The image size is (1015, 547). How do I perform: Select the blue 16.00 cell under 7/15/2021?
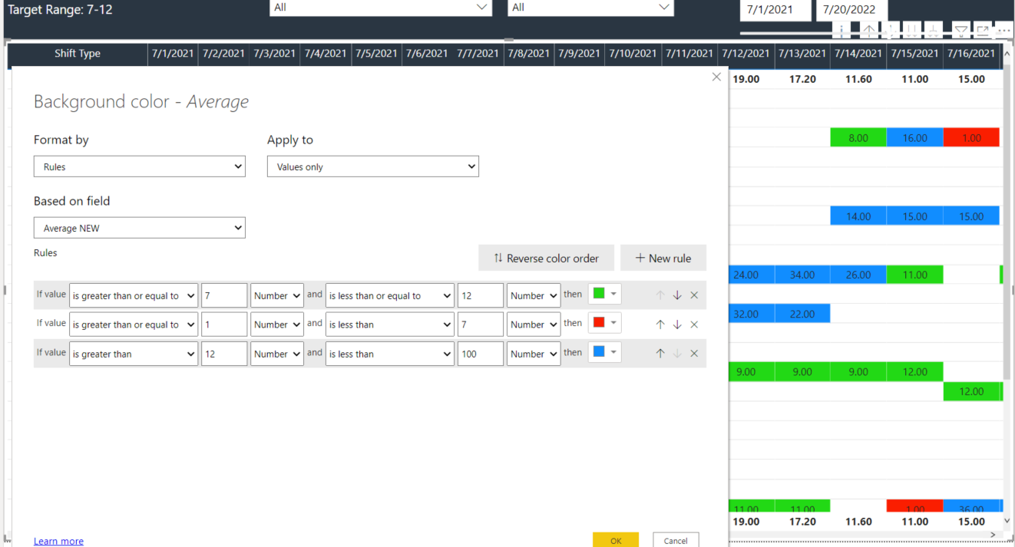click(x=915, y=138)
